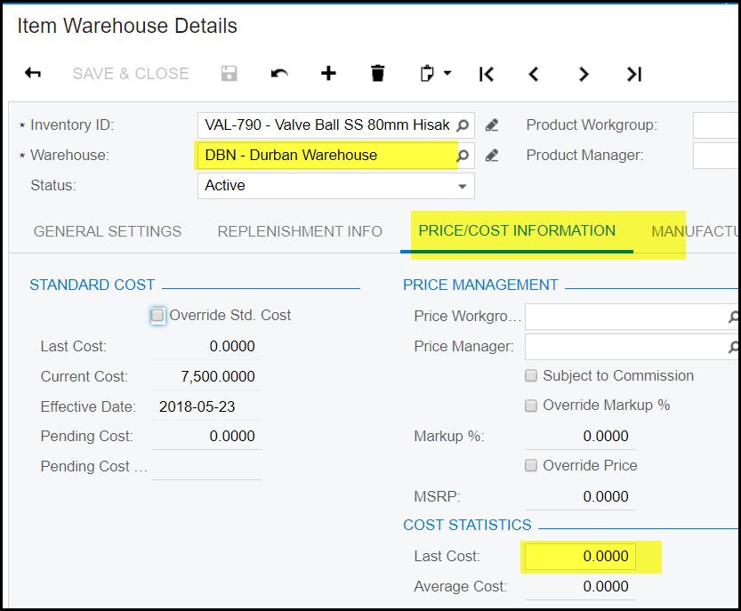
Task: Expand the clipboard menu dropdown arrow
Action: [x=447, y=74]
